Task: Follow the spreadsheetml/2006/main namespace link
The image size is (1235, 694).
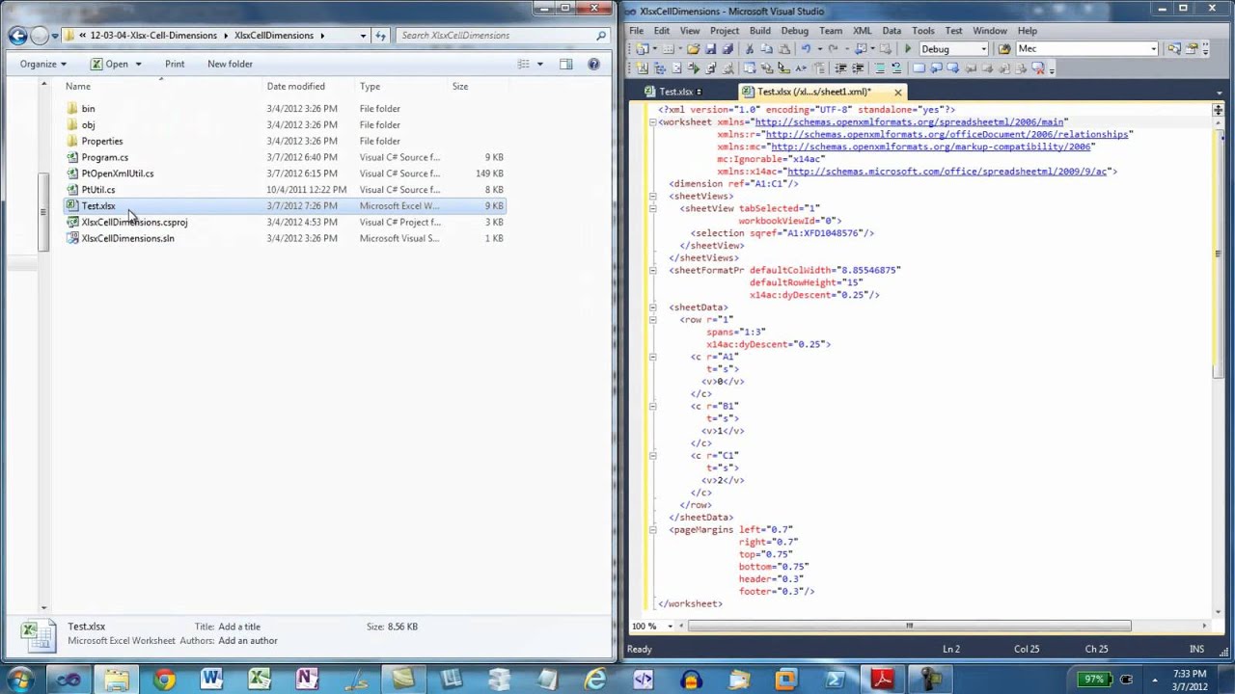Action: coord(909,122)
